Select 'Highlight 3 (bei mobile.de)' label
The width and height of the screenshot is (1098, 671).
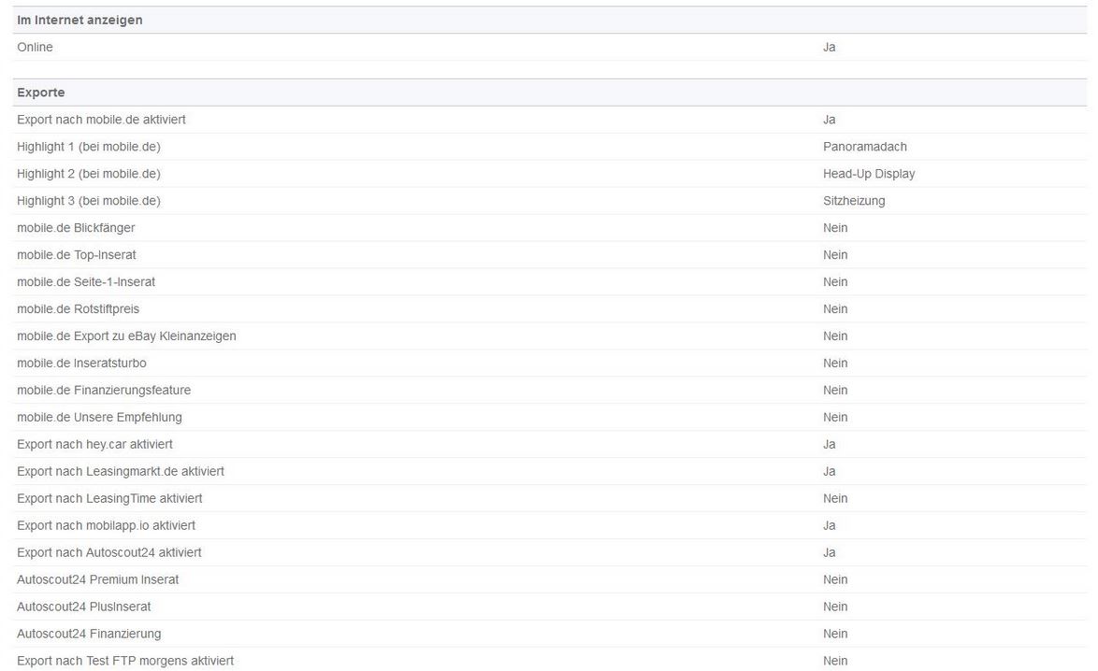[89, 201]
